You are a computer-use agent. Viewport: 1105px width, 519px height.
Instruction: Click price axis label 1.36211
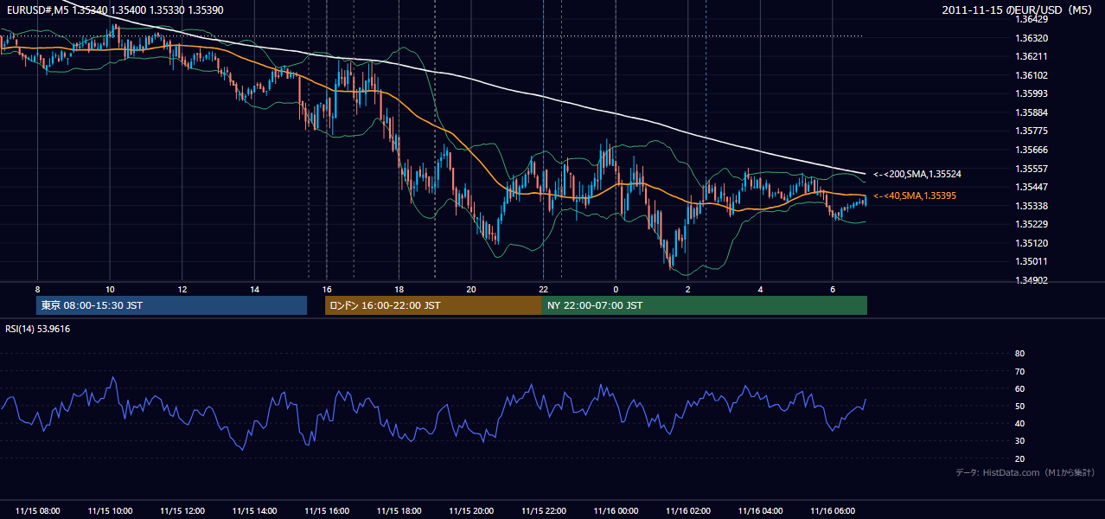[1032, 56]
